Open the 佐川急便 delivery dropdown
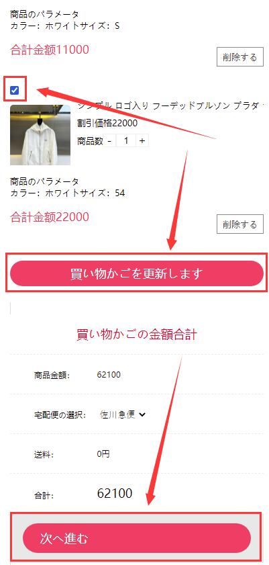Viewport: 269px width, 565px height. click(x=122, y=415)
